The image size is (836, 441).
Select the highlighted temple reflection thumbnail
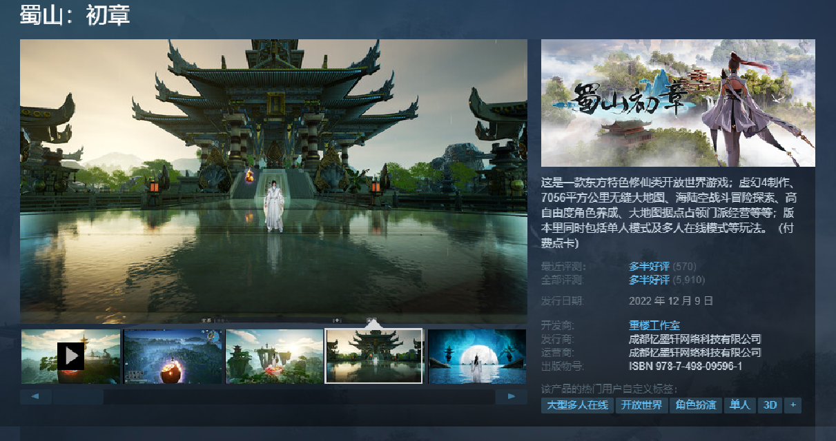374,356
